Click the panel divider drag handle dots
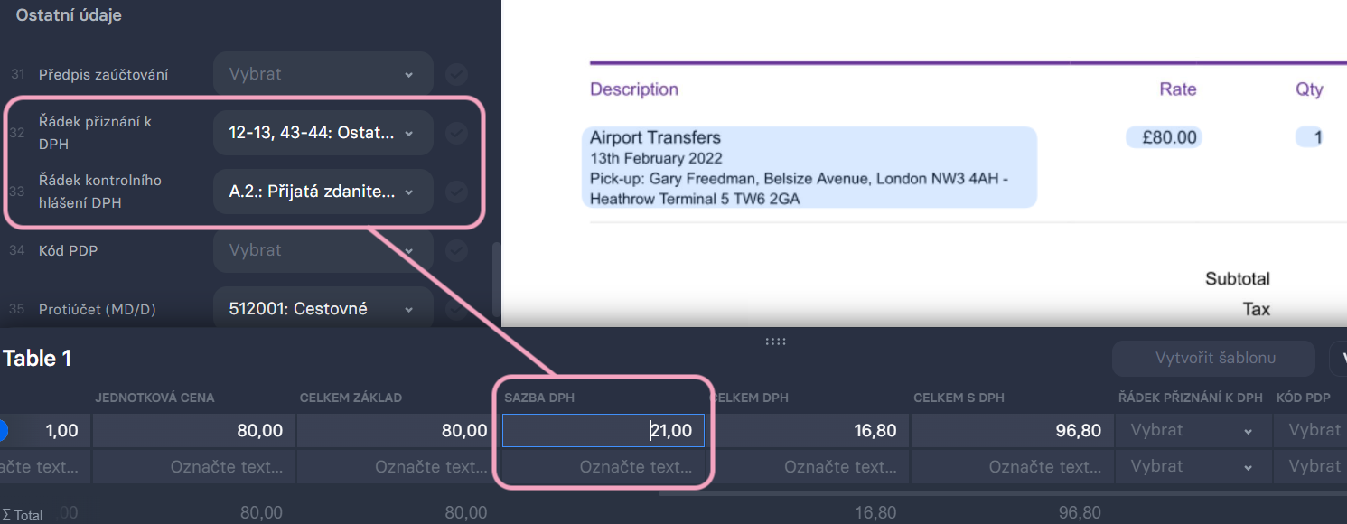The height and width of the screenshot is (524, 1347). point(776,341)
